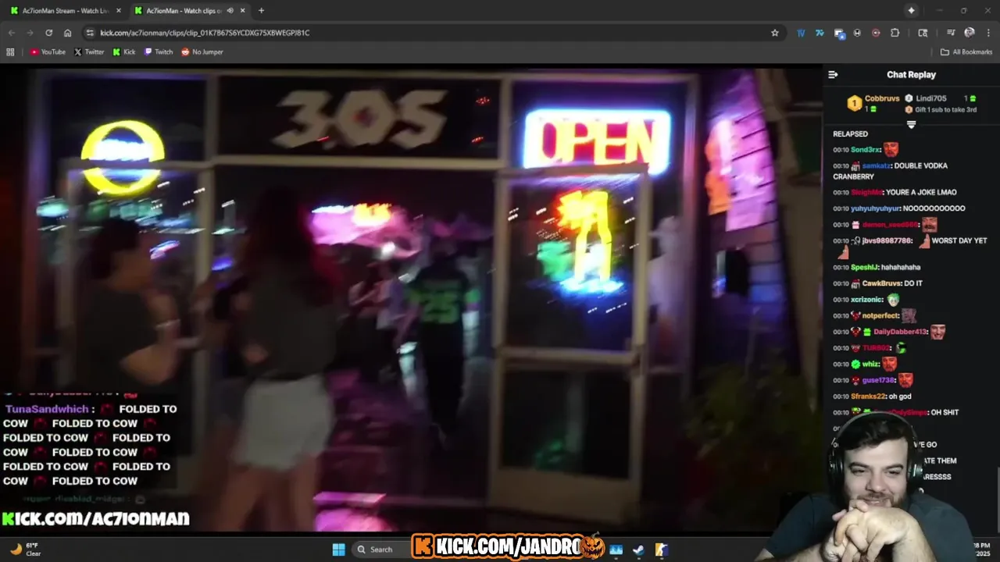Open the red record extension icon
The image size is (1000, 562).
876,33
